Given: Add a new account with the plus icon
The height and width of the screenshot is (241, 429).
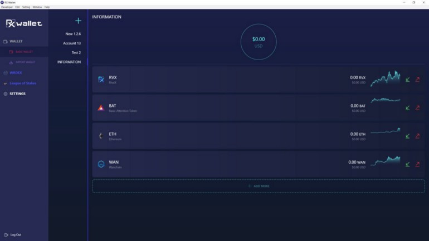Looking at the screenshot, I should 78,21.
